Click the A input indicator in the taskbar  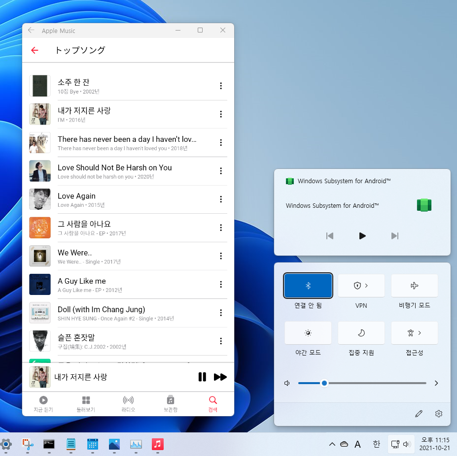coord(357,444)
